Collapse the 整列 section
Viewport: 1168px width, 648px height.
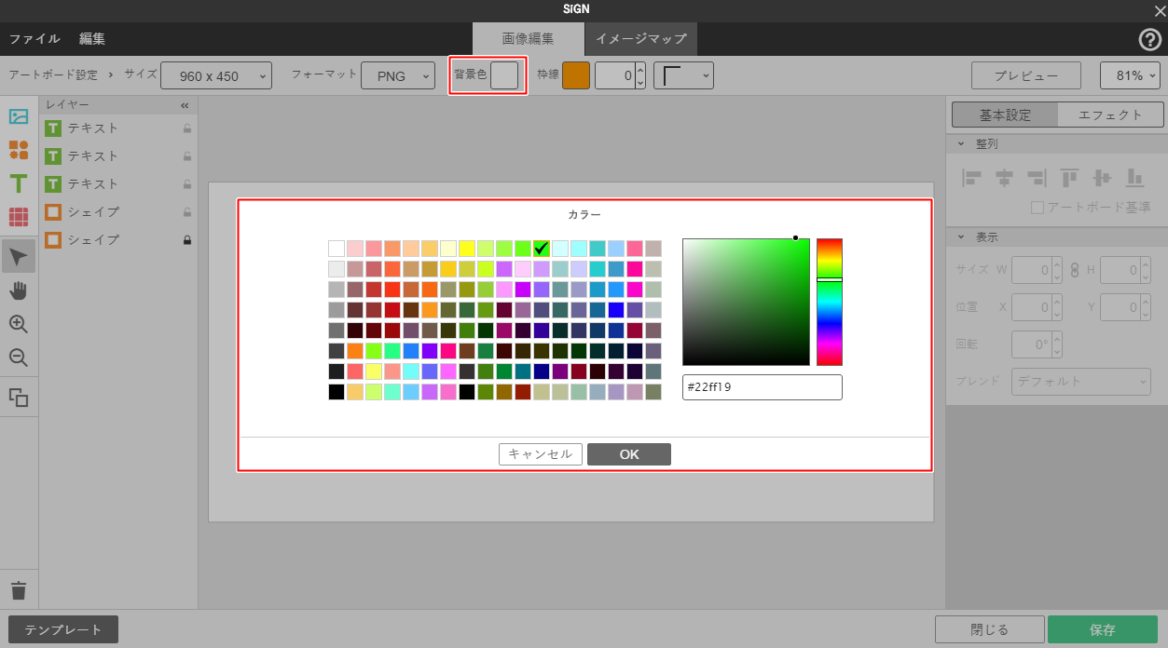(x=961, y=144)
